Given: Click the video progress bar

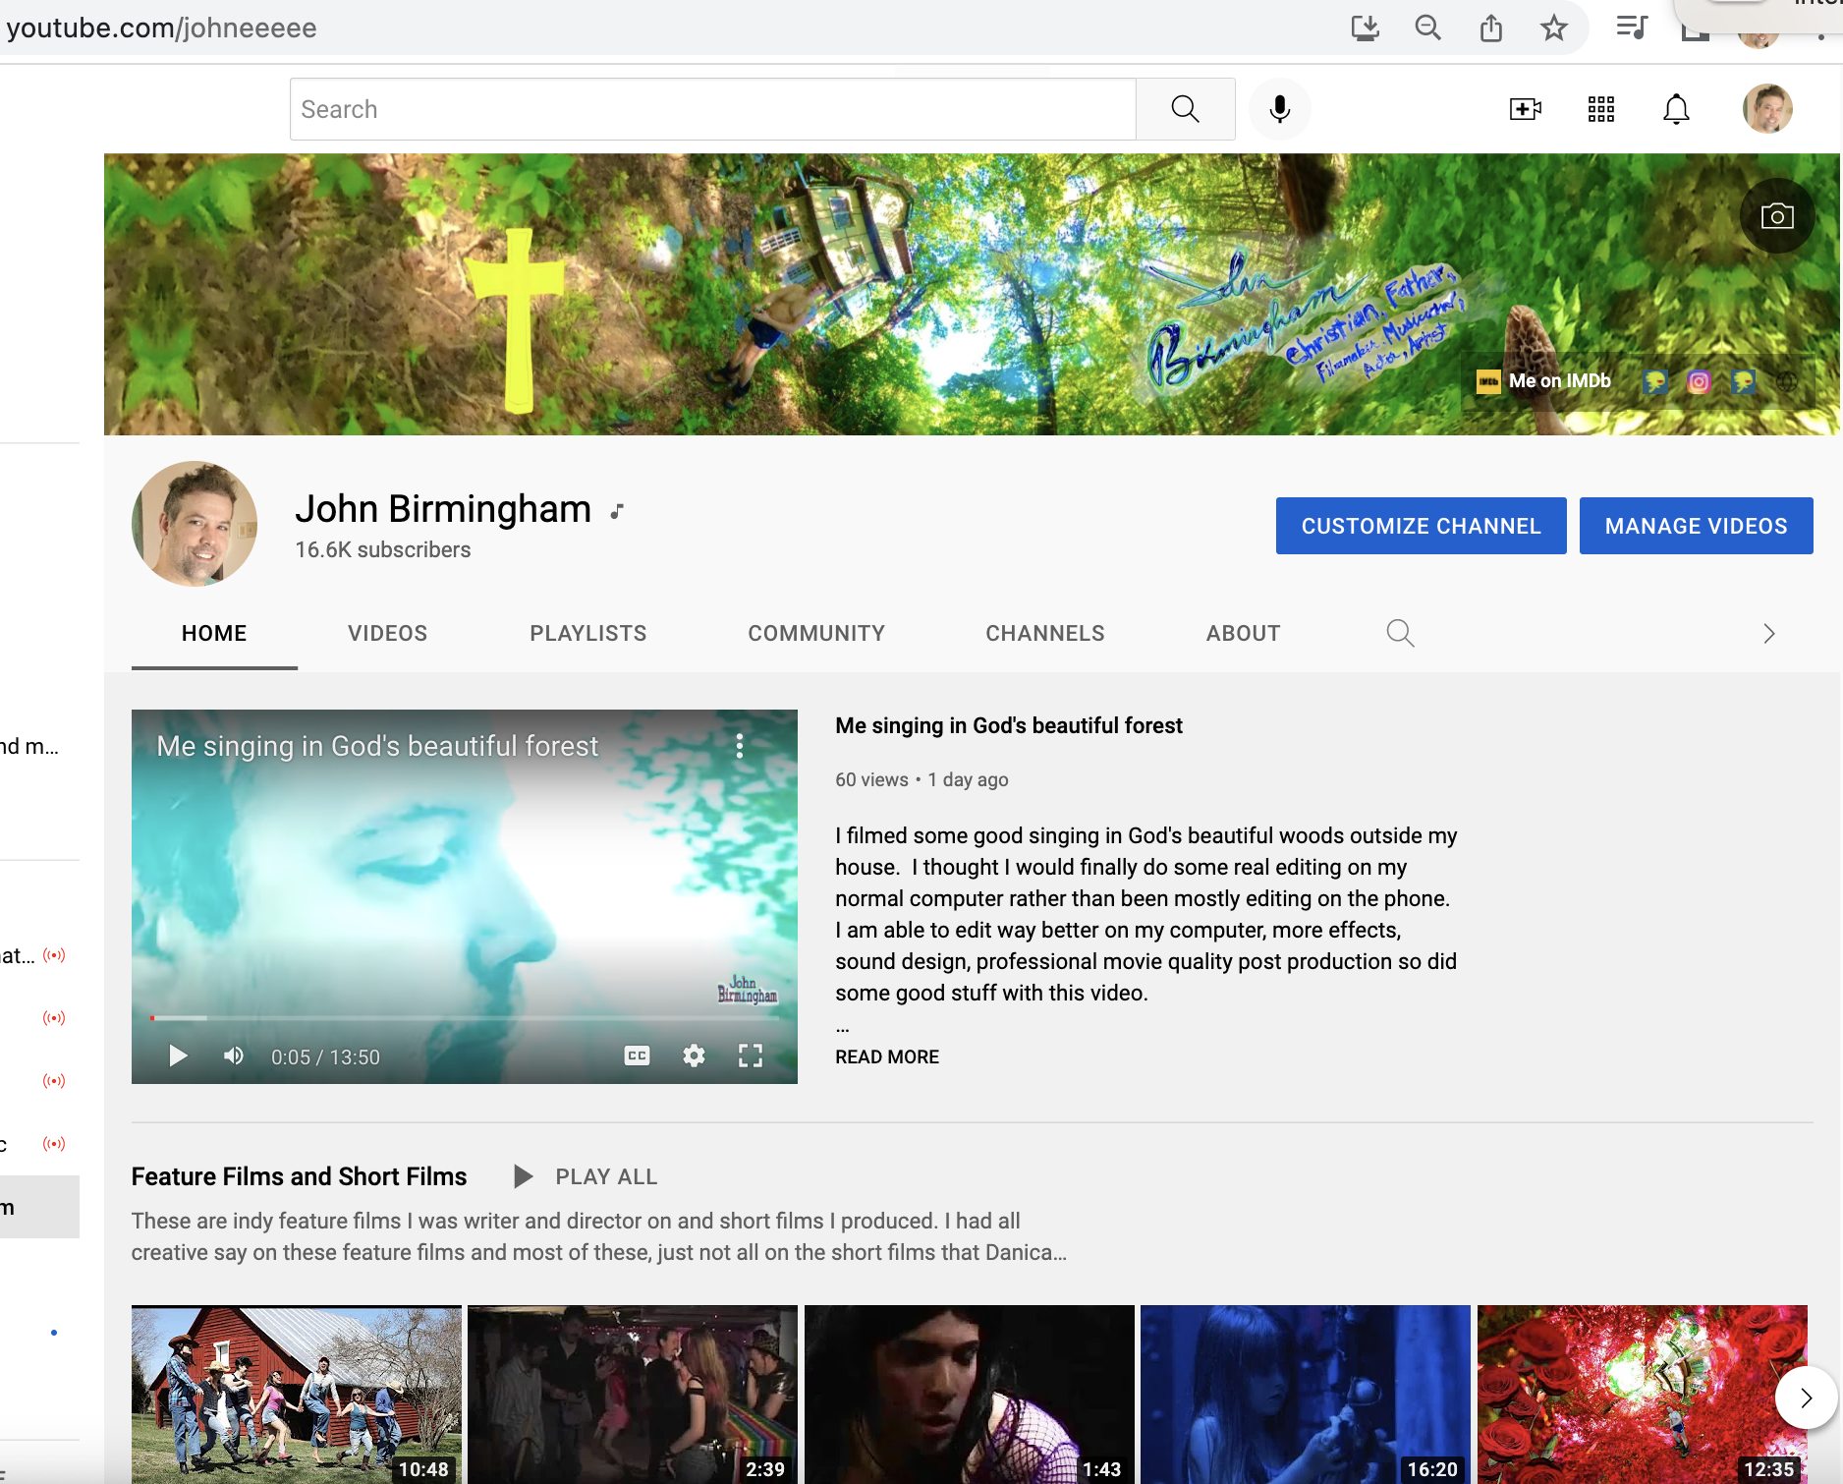Looking at the screenshot, I should 465,1018.
